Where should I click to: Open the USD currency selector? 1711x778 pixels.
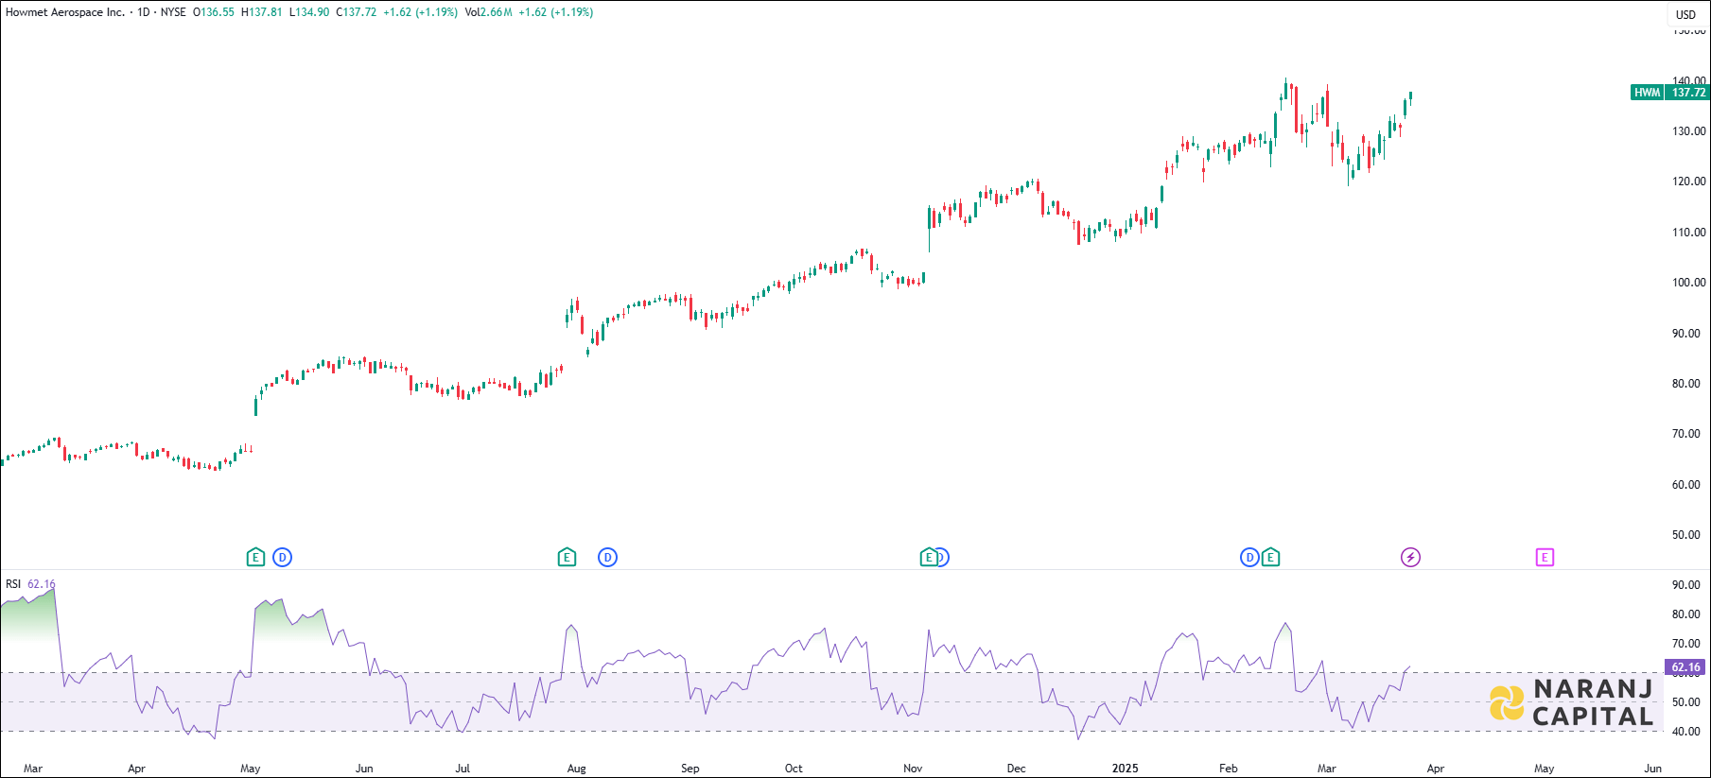(1686, 14)
